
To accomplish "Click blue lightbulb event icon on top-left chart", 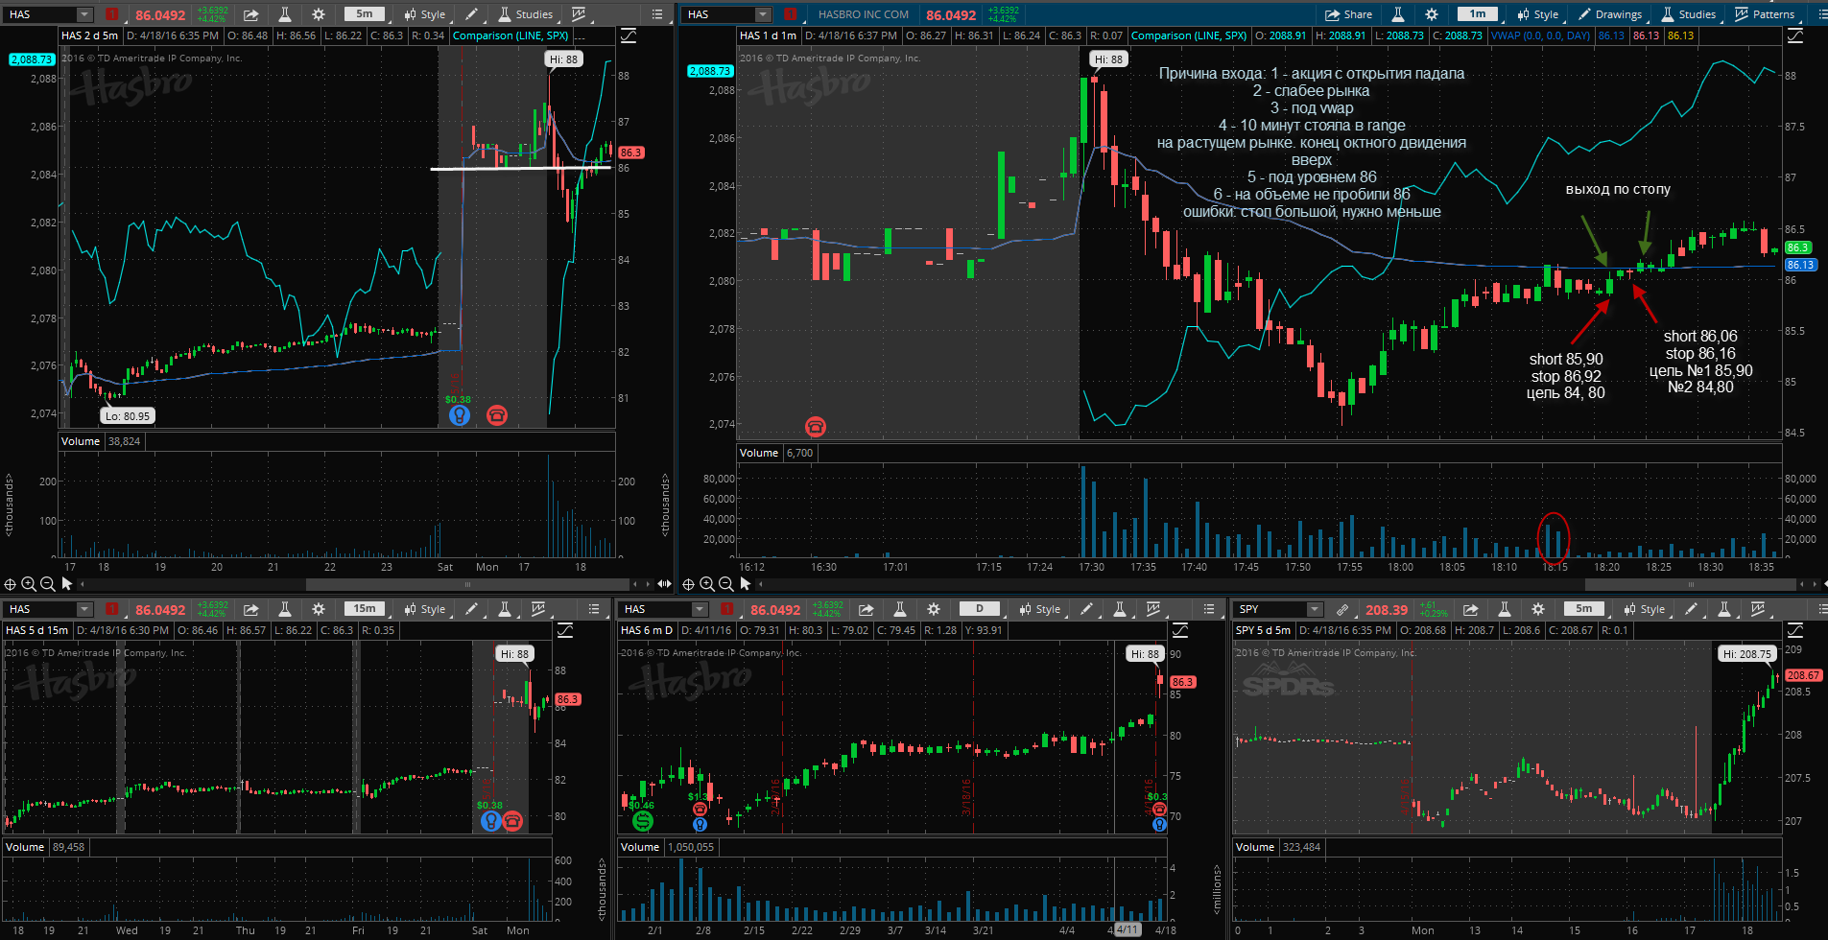I will click(460, 415).
